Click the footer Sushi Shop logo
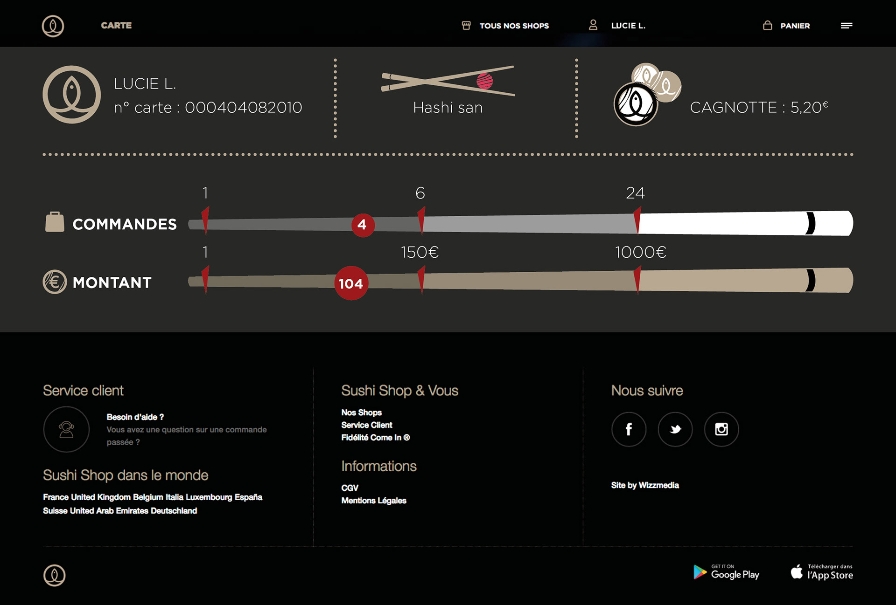 click(54, 575)
